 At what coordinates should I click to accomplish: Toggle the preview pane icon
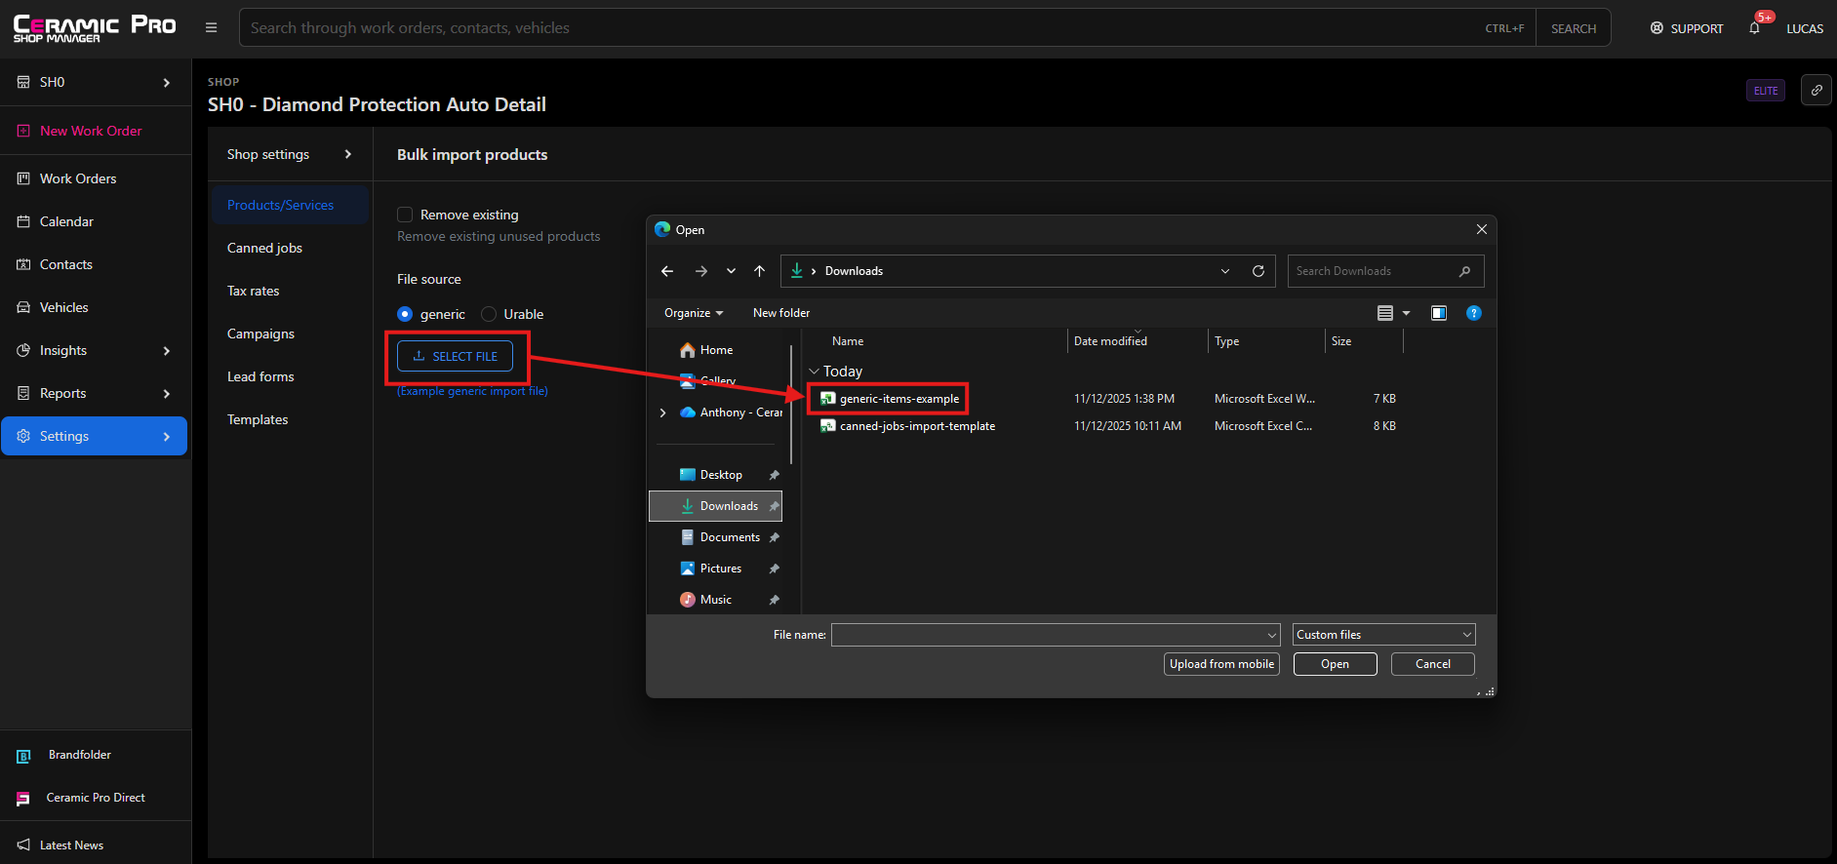click(1438, 313)
